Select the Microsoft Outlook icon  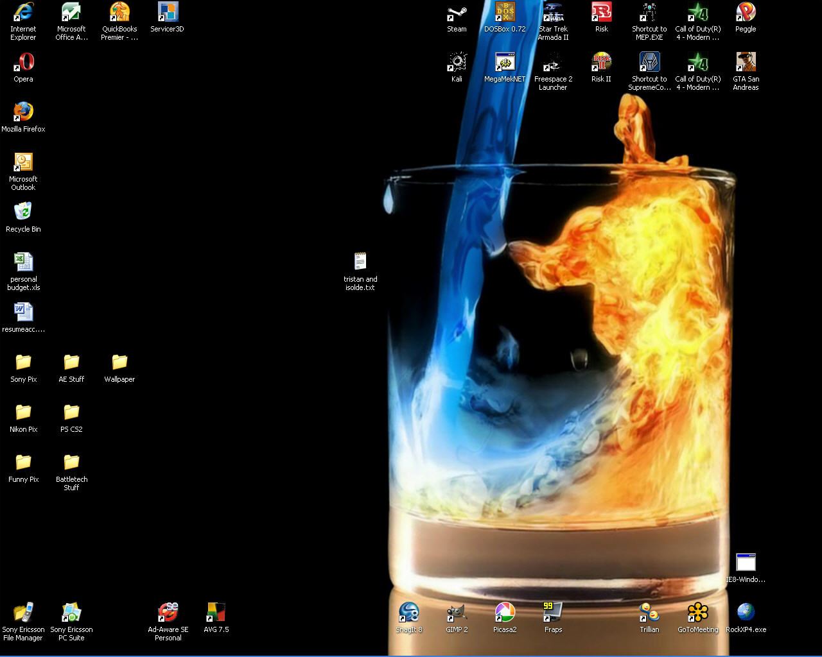[23, 162]
